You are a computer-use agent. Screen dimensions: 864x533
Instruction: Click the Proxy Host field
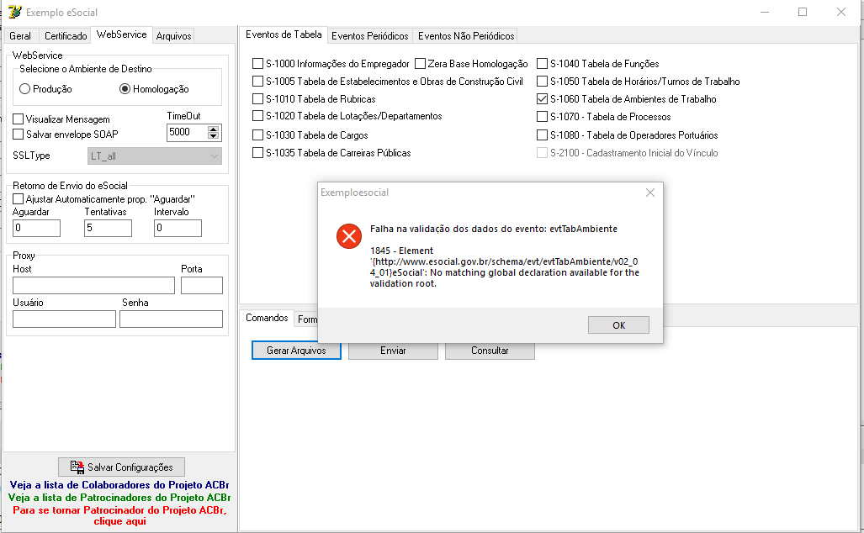(x=93, y=285)
